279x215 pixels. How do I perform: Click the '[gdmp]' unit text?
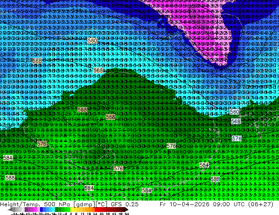(x=84, y=204)
